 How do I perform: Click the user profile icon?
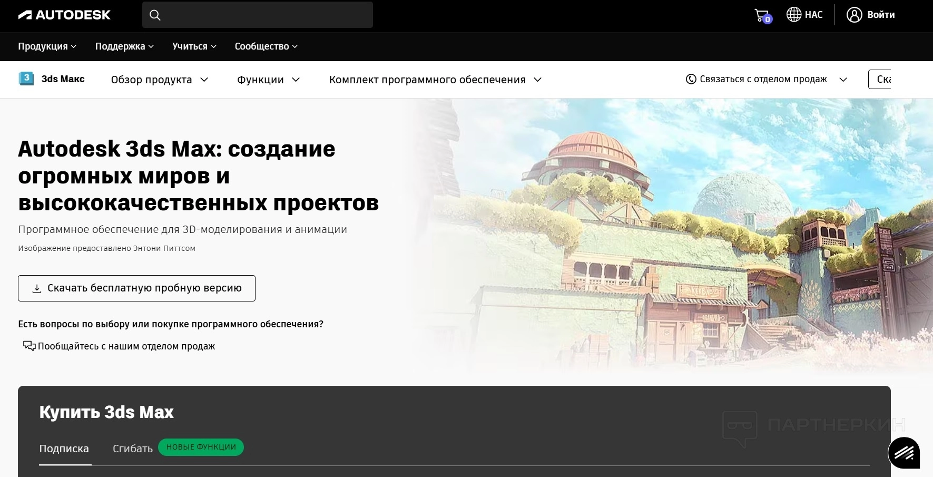854,15
